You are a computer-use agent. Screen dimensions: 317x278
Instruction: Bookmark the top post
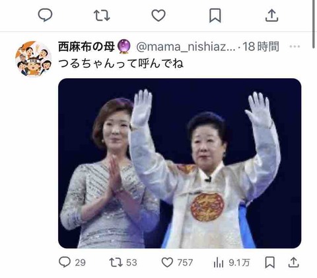tap(215, 15)
